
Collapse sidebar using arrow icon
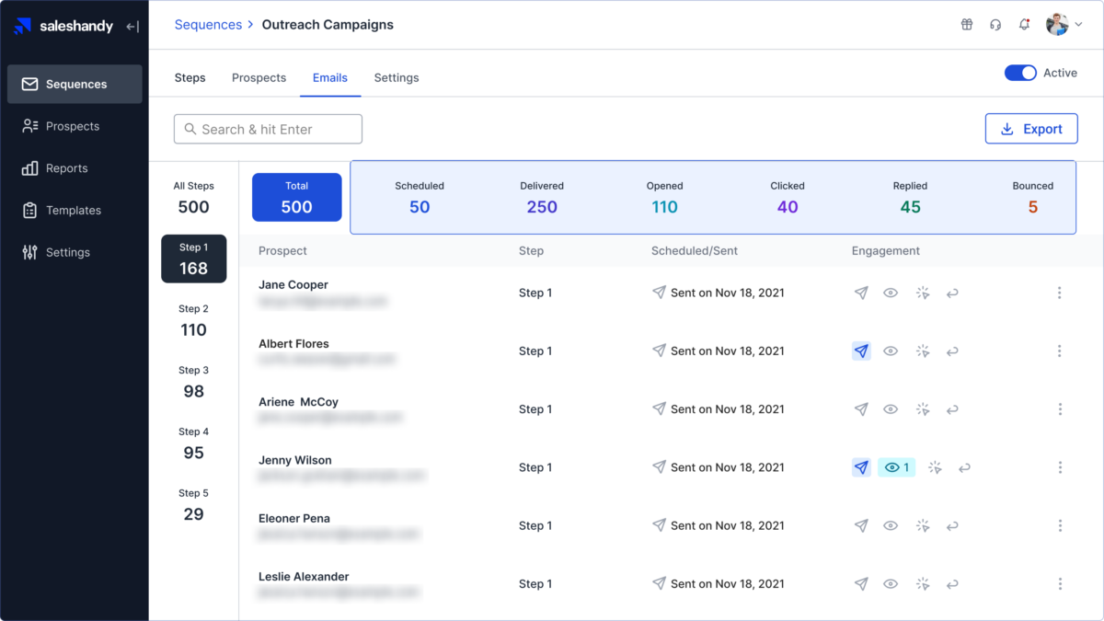click(132, 27)
